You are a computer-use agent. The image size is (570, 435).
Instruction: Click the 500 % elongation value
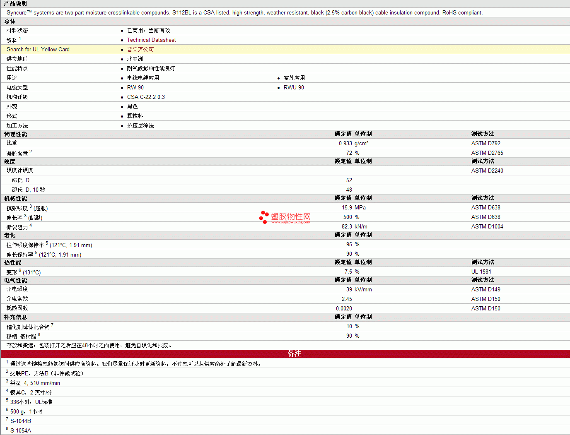[x=351, y=217]
